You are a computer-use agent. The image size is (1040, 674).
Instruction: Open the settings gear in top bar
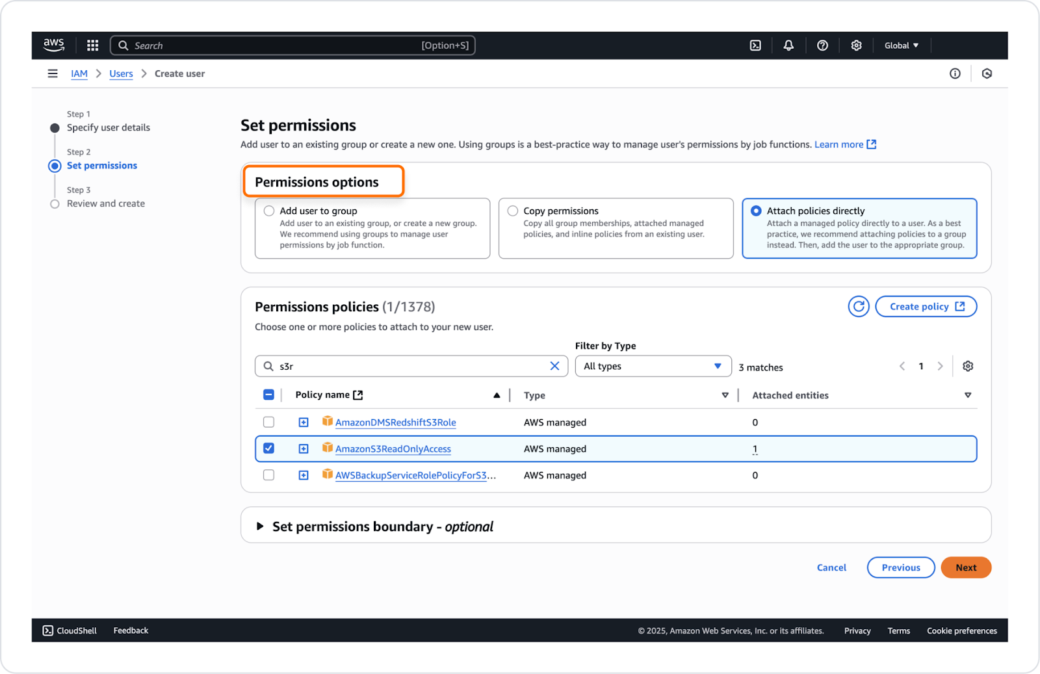(856, 45)
